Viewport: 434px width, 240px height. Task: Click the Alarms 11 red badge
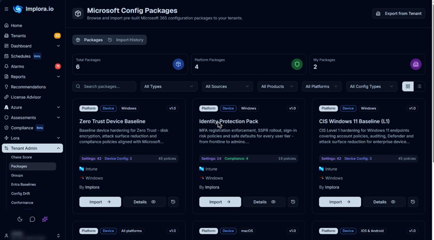pyautogui.click(x=57, y=66)
